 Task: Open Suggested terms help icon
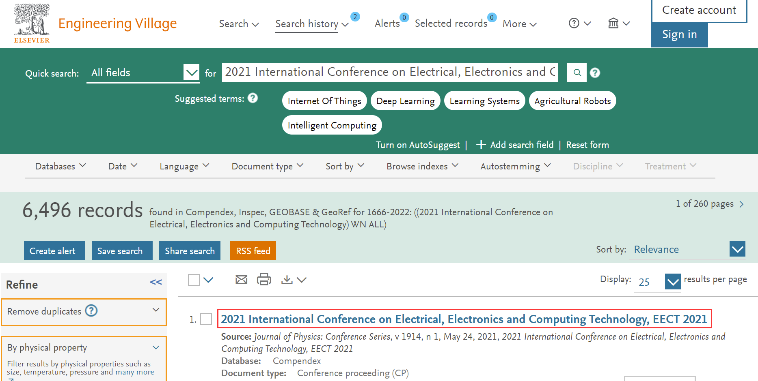(253, 98)
